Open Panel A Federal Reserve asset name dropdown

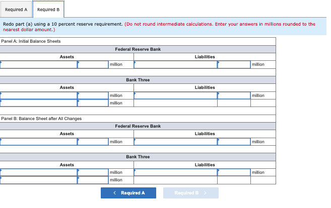[39, 65]
